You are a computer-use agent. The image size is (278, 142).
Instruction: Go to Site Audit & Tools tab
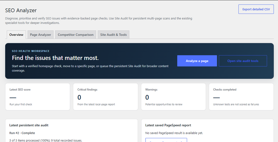point(113,35)
